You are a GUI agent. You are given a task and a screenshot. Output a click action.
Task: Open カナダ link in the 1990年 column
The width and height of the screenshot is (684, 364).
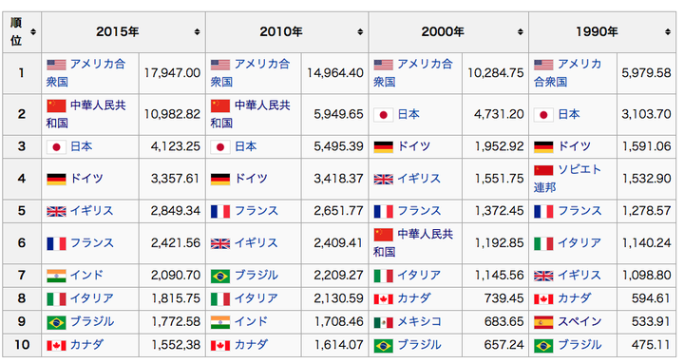(575, 298)
